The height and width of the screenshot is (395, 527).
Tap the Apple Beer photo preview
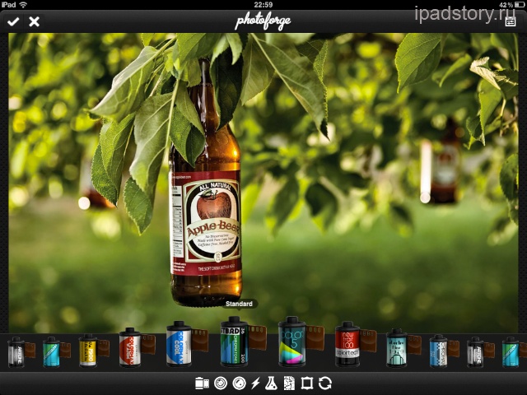[x=263, y=183]
